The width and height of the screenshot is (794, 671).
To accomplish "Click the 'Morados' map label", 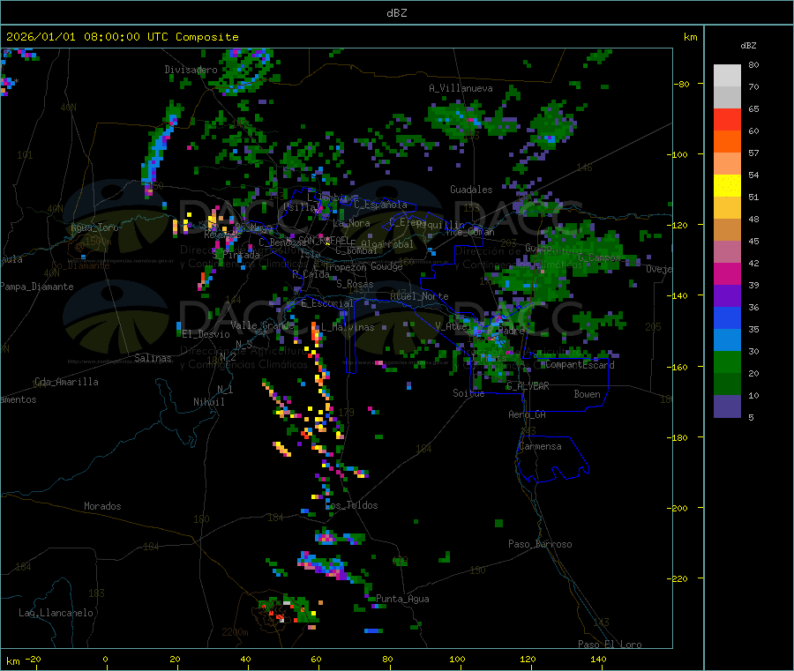I will [102, 506].
